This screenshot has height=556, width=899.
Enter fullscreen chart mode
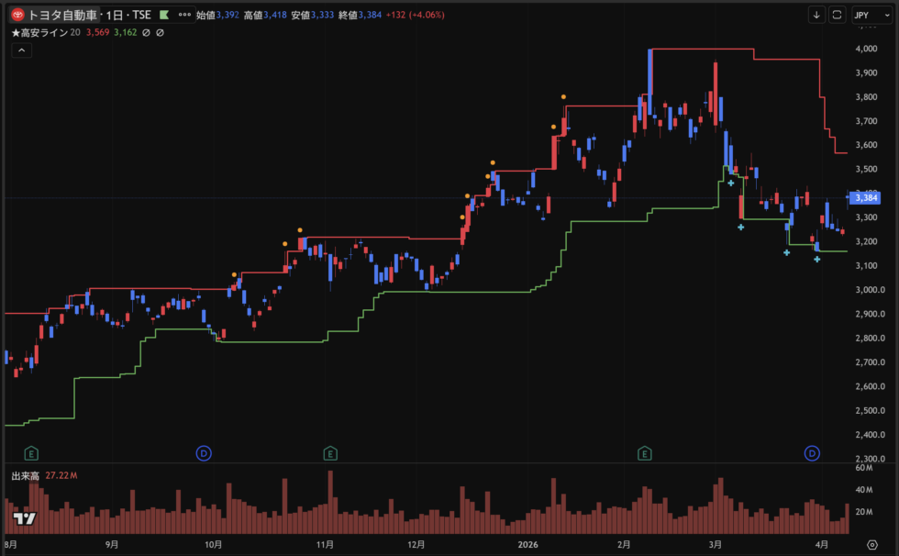click(837, 15)
